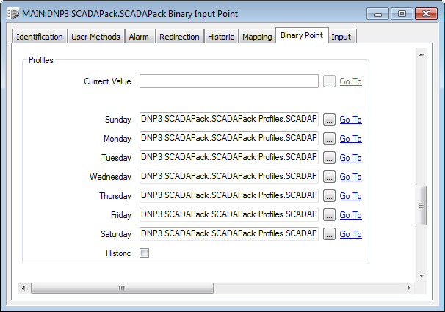The width and height of the screenshot is (445, 312).
Task: Click the Current Value input field
Action: tap(229, 81)
